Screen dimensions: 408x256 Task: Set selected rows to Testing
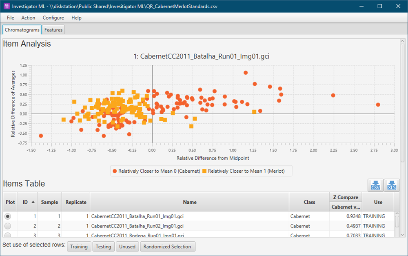[x=103, y=247]
